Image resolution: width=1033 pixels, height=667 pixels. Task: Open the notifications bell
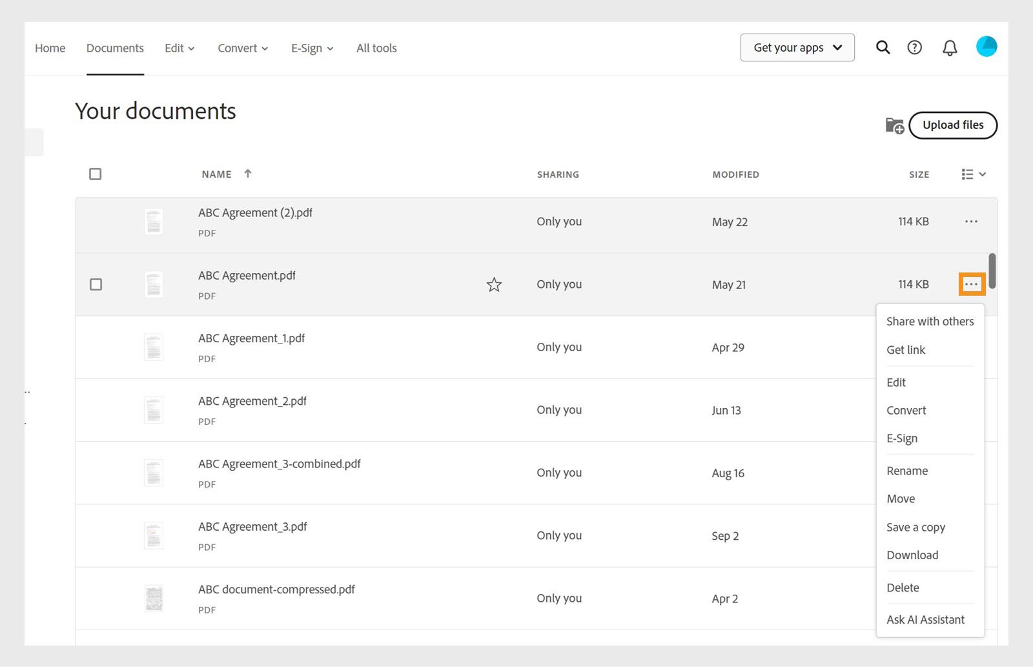coord(949,48)
